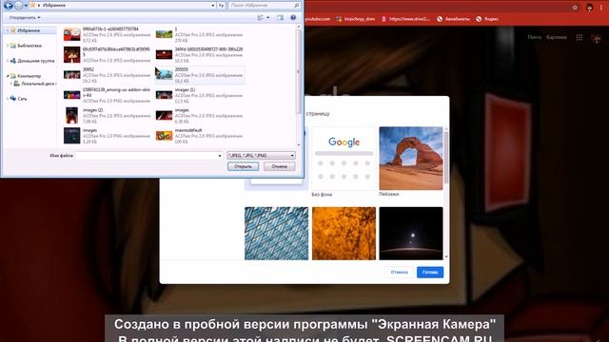This screenshot has height=342, width=609.
Task: Open the file name history dropdown arrow
Action: 220,156
